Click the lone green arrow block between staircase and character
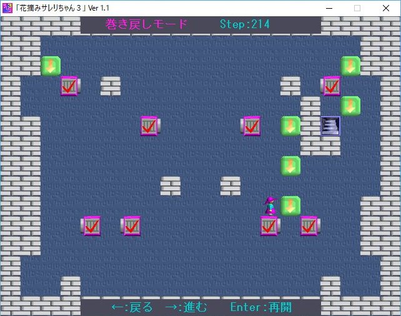 pos(290,165)
